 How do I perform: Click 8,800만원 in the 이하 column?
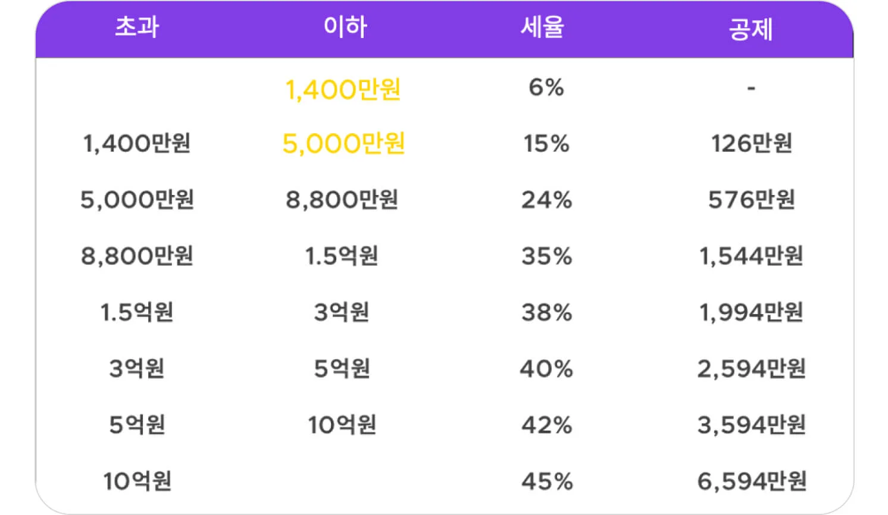point(342,200)
